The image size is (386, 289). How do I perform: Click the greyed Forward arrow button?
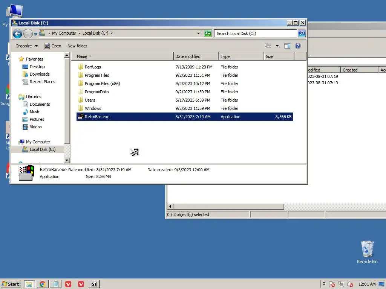pos(28,33)
